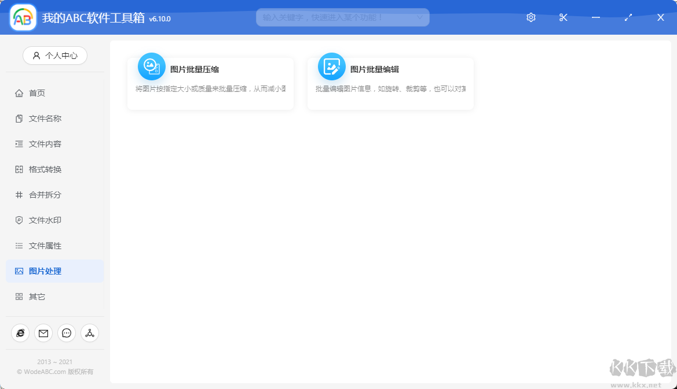Screen dimensions: 677x389
Task: Click the scissors screenshot icon in the title bar
Action: click(563, 17)
